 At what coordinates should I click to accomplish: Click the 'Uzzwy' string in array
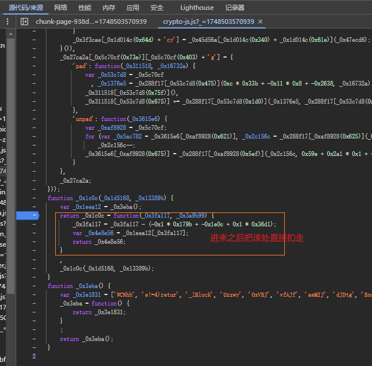(230, 295)
